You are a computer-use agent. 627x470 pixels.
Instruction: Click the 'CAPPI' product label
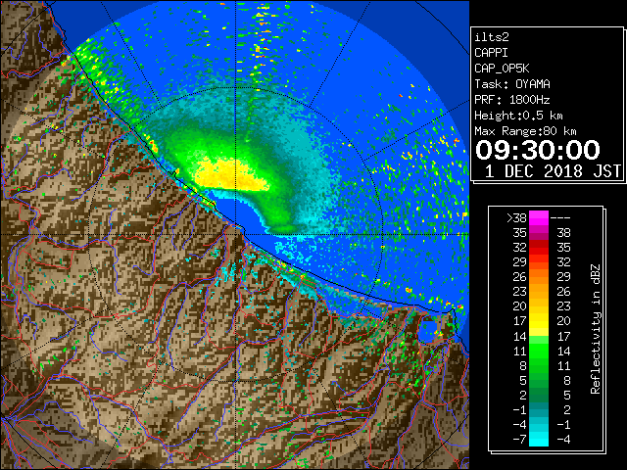coord(491,53)
